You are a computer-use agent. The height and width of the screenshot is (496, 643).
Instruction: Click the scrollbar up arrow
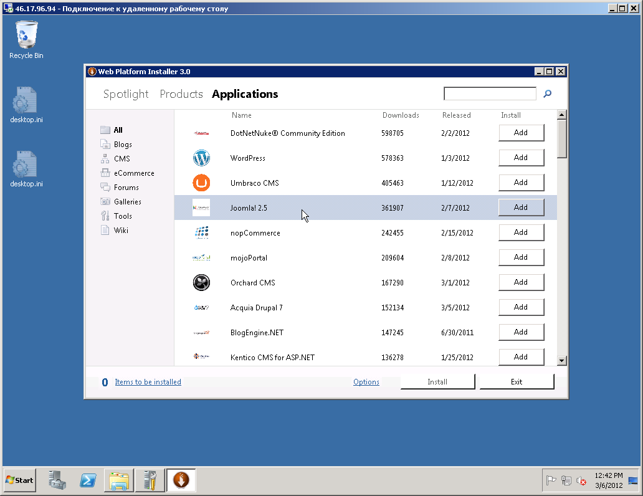(x=562, y=115)
